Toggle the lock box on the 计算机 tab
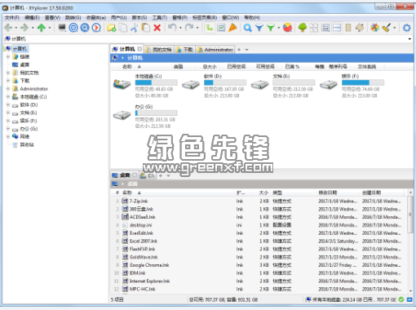The image size is (416, 310). click(x=139, y=49)
